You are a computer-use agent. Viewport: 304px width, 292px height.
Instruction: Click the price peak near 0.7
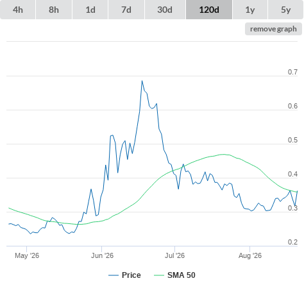(142, 81)
